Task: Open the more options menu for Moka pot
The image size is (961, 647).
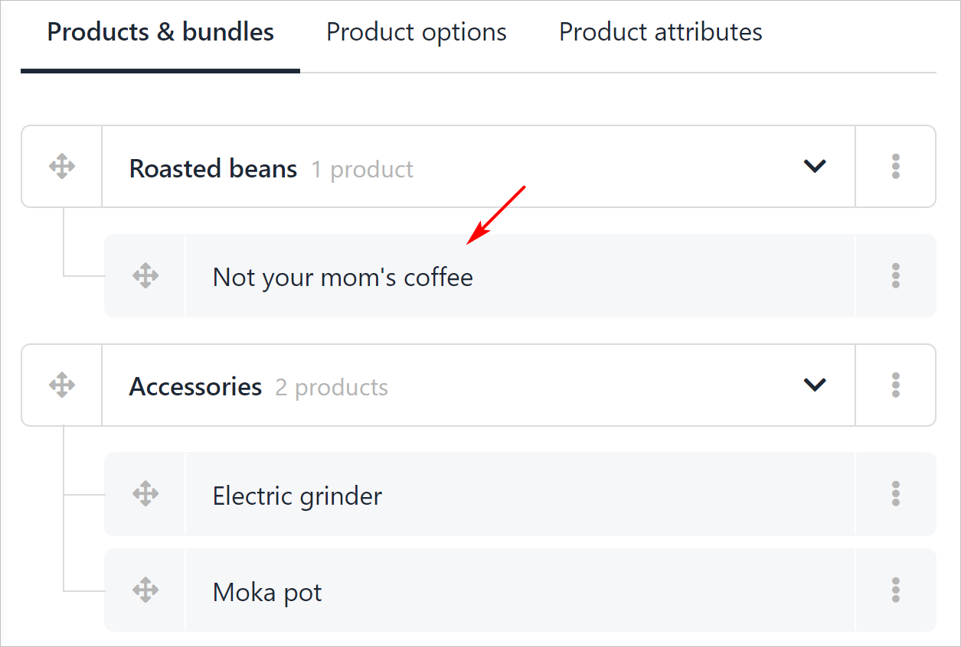Action: pos(895,590)
